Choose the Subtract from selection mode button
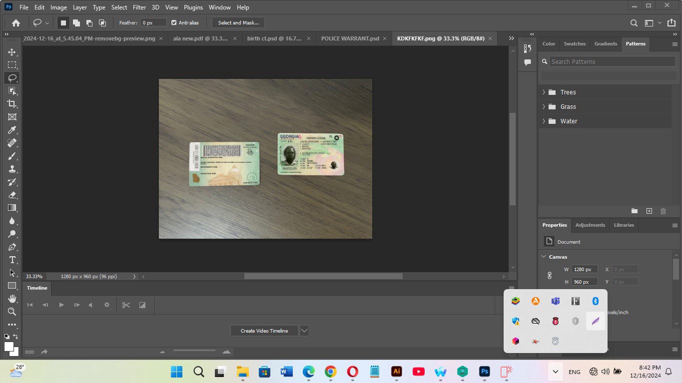This screenshot has width=682, height=383. point(89,22)
